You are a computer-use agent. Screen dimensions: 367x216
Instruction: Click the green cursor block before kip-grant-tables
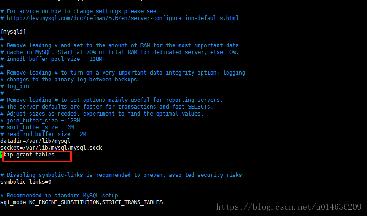click(2, 155)
